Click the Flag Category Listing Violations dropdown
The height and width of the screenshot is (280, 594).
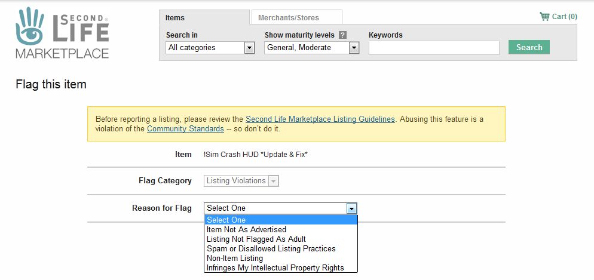click(241, 181)
